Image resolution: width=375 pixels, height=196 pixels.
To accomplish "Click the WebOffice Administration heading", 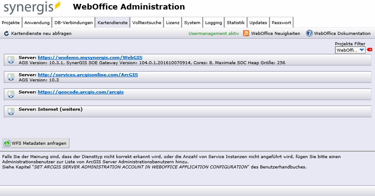I will 129,7.
